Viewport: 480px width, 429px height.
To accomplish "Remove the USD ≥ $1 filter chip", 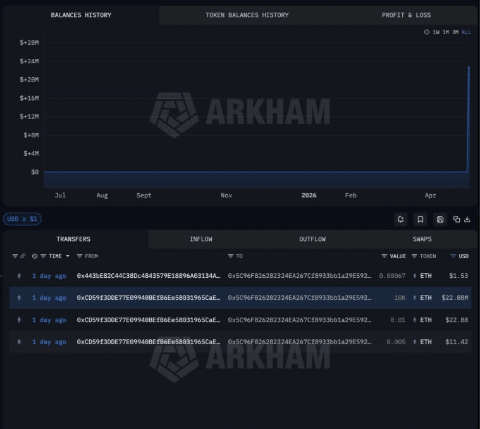I will [22, 219].
